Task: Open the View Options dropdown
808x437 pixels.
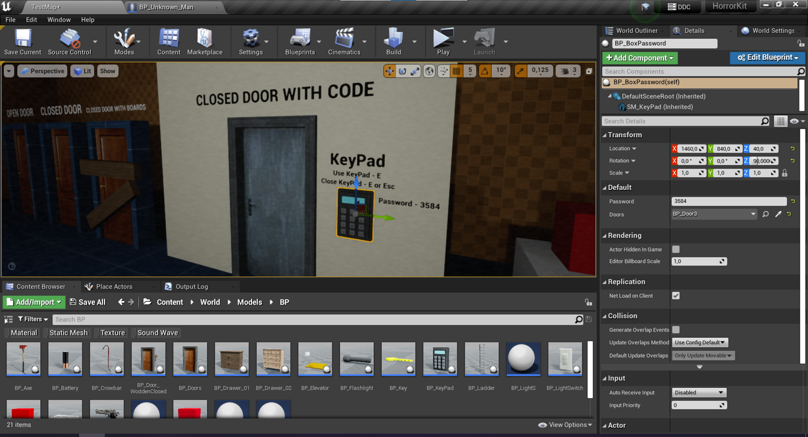Action: [565, 425]
